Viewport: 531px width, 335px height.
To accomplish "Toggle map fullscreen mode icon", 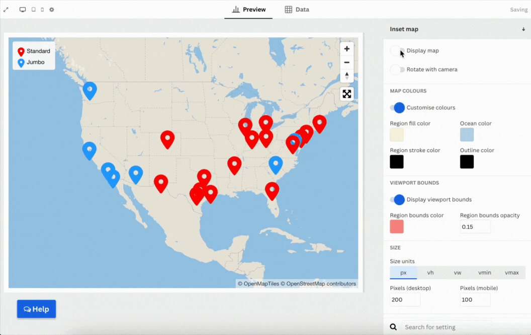I will (x=346, y=94).
